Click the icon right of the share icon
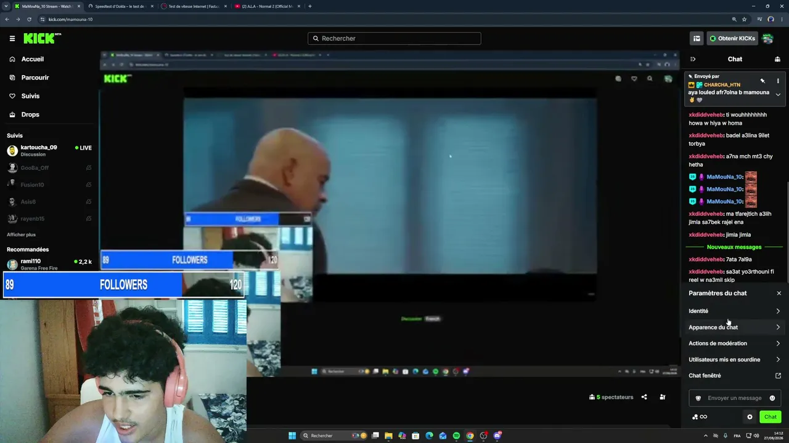The image size is (789, 443). [663, 397]
